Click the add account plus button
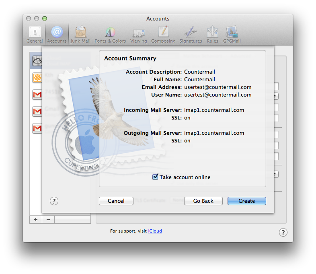This screenshot has height=274, width=316. pyautogui.click(x=36, y=220)
